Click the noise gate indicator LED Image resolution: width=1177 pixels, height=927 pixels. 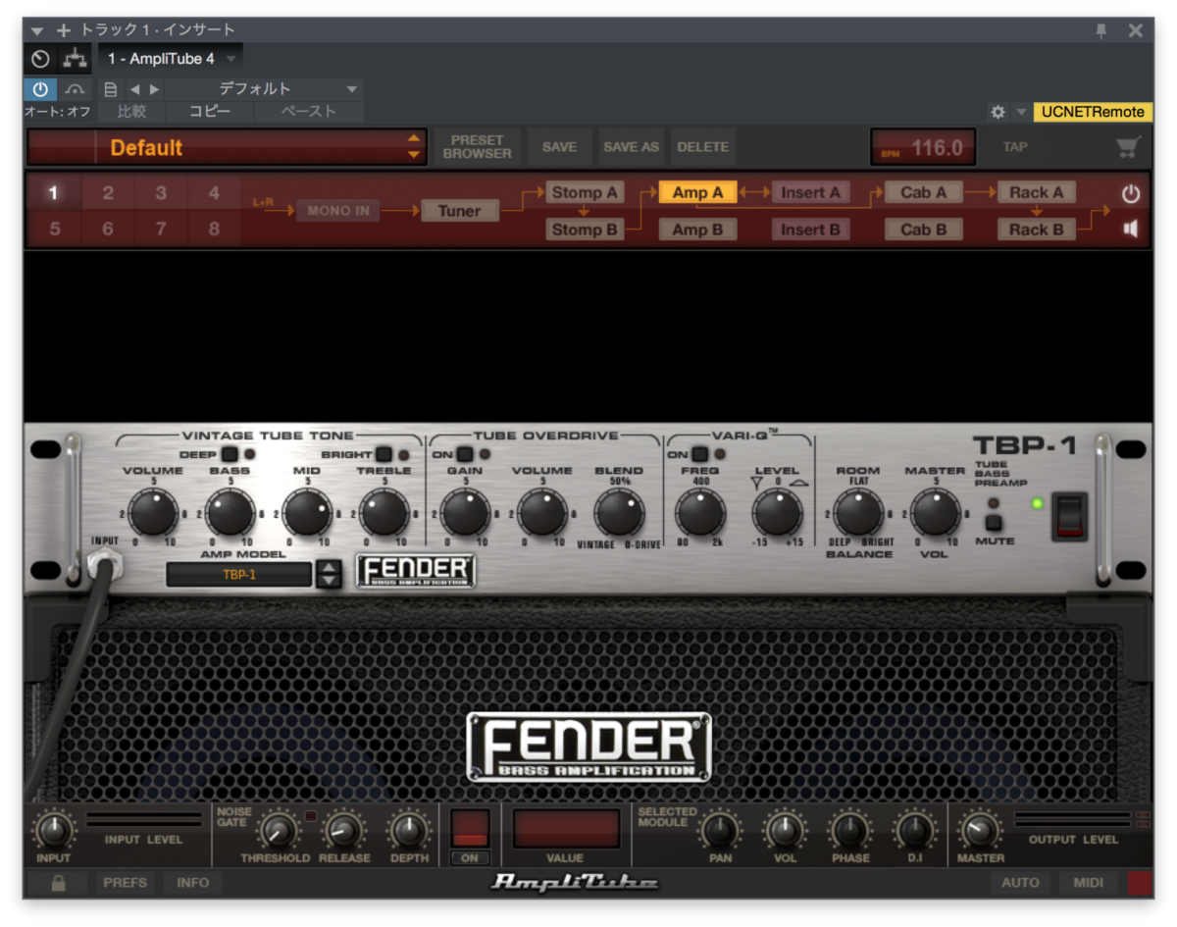point(311,816)
